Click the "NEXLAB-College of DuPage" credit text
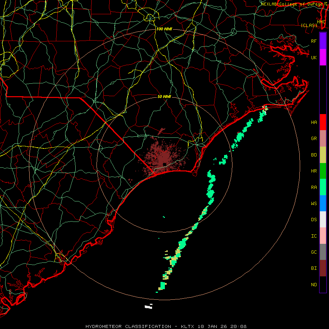The image size is (329, 329). tap(292, 4)
